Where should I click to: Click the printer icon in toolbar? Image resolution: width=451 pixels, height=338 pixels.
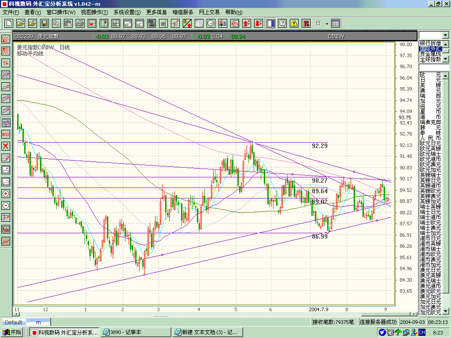coord(80,24)
